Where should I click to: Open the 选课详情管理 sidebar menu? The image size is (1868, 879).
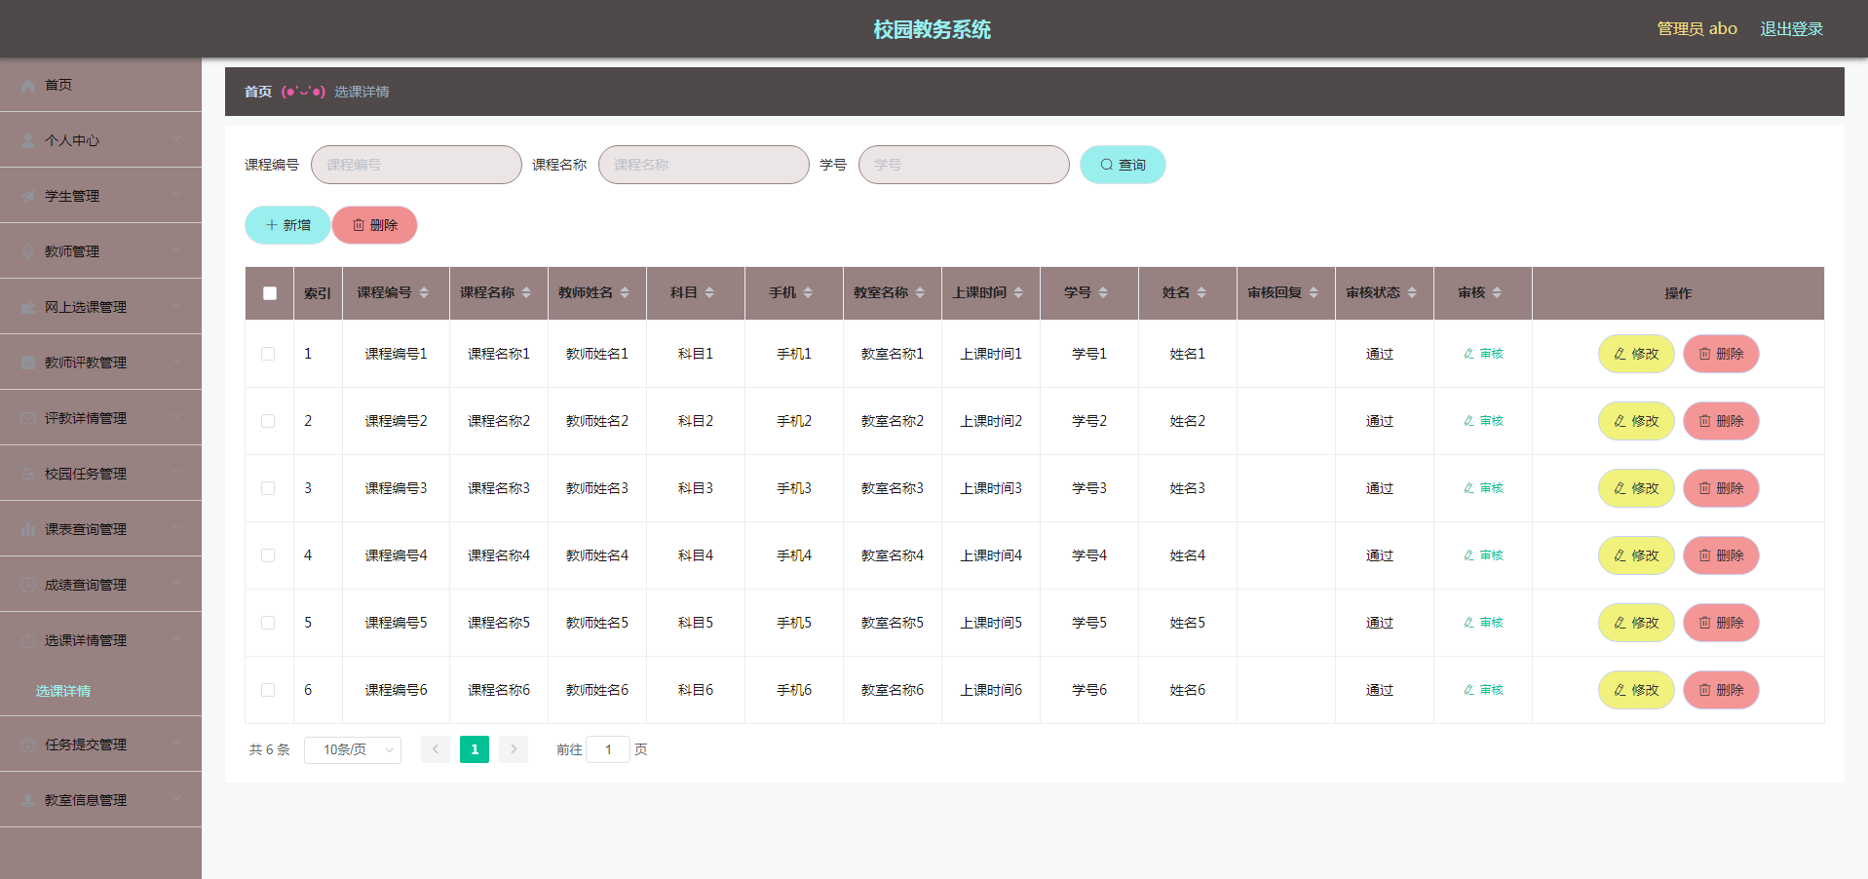(x=100, y=640)
